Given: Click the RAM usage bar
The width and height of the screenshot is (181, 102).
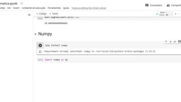Looking at the screenshot, I should (x=169, y=12).
